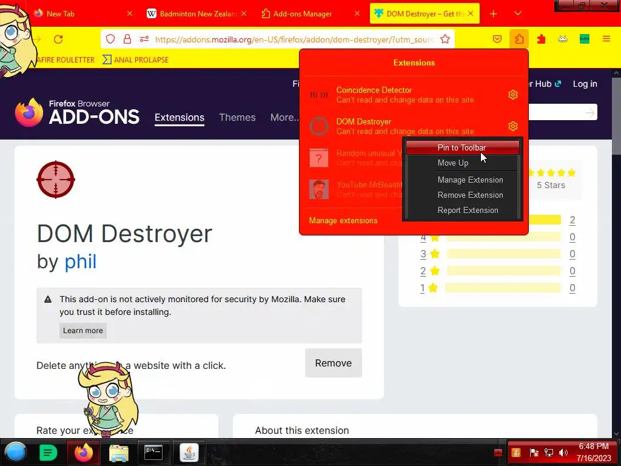The height and width of the screenshot is (466, 621).
Task: Click the Firefox Browser Add-ons logo
Action: (x=77, y=112)
